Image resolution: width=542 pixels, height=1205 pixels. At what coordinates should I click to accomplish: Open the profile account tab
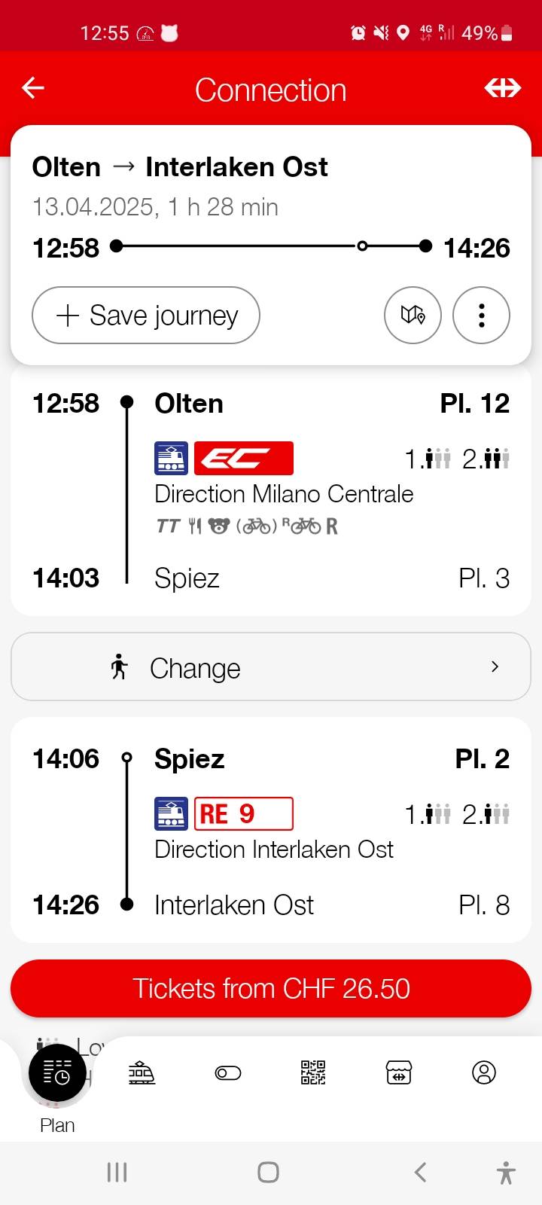[x=484, y=1072]
